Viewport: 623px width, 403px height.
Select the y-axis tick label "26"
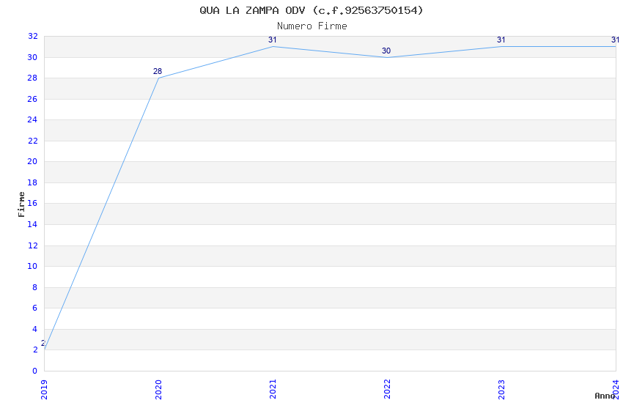click(x=32, y=99)
